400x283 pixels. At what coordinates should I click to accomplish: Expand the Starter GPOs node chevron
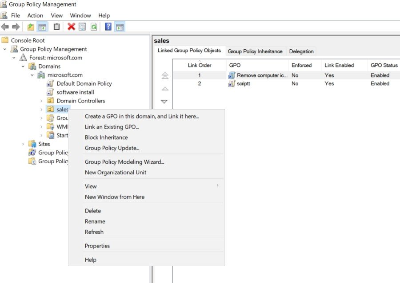41,135
